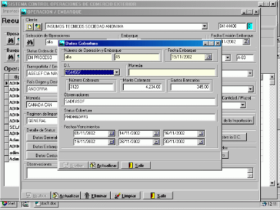Open calendar for Fecha Embarque 19/11/2002

(x=208, y=57)
